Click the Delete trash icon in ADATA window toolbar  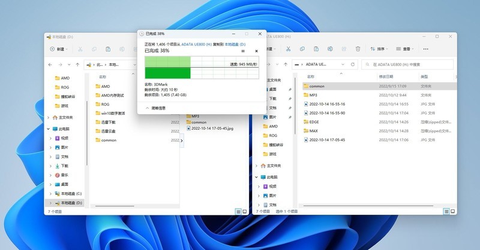358,49
